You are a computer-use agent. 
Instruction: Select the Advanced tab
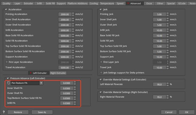(x=134, y=4)
